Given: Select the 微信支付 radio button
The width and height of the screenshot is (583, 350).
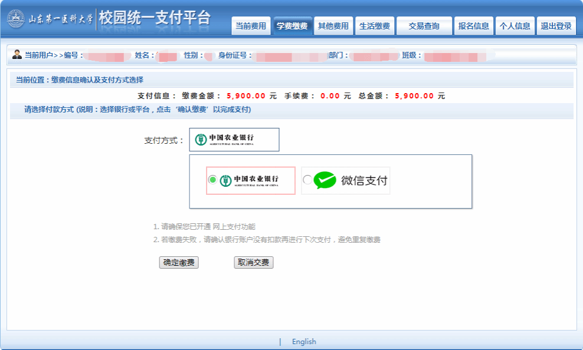Looking at the screenshot, I should 307,180.
